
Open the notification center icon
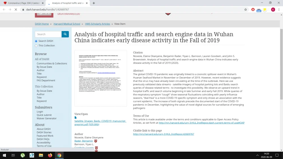point(277,155)
